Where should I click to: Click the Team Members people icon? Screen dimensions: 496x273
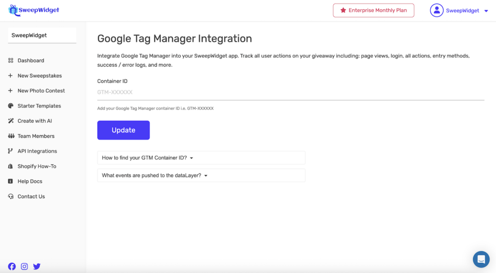[x=11, y=136]
